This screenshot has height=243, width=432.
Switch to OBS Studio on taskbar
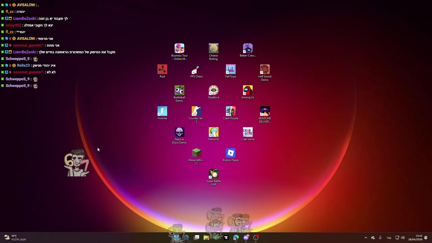tap(256, 238)
